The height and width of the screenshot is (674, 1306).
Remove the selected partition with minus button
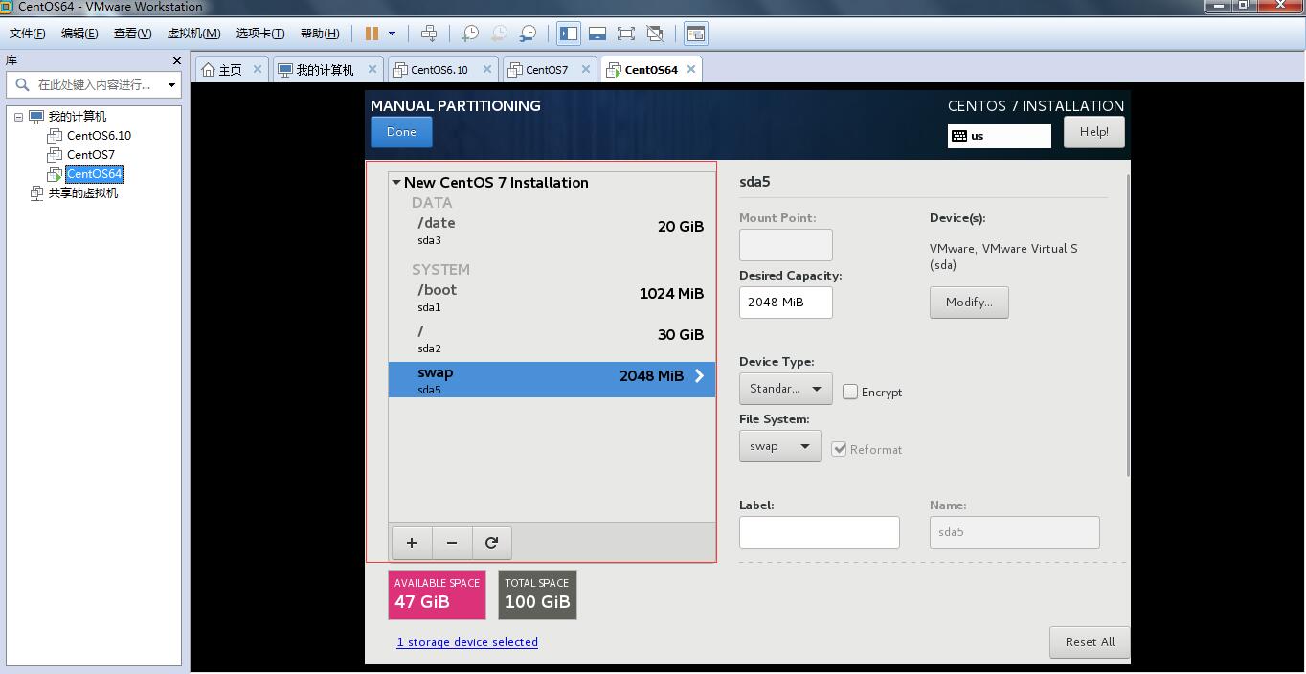tap(452, 543)
